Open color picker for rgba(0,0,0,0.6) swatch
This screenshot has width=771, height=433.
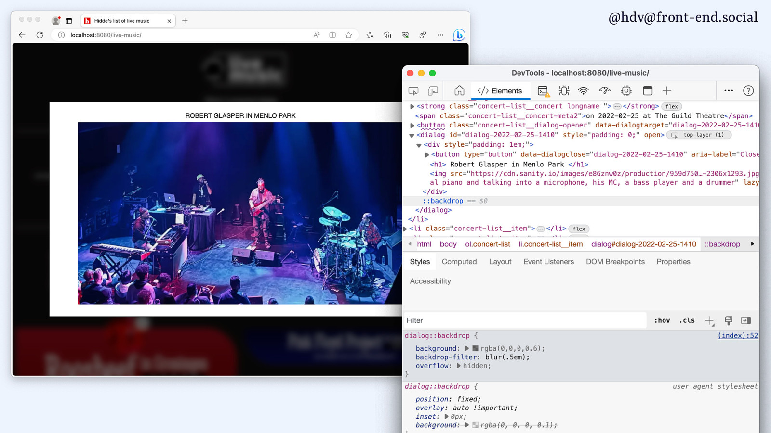(475, 348)
